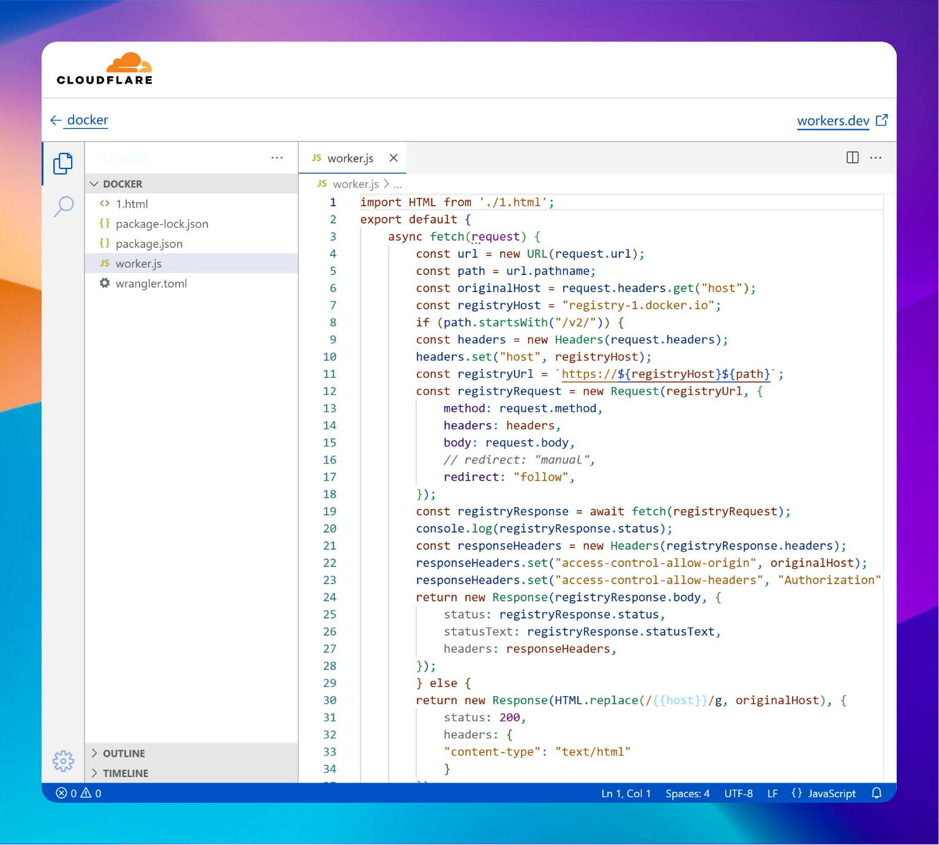Click "export default {" on line 2

click(416, 219)
